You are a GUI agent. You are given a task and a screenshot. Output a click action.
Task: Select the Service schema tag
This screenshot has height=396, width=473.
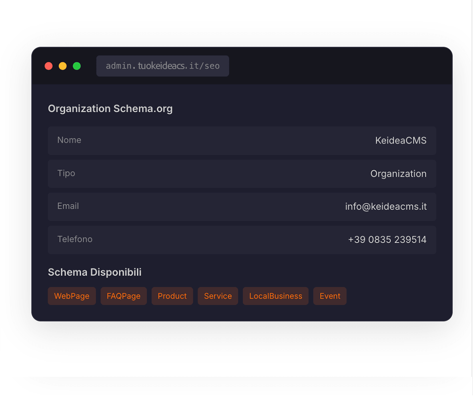(218, 296)
